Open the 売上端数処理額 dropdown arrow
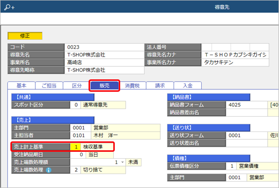This screenshot has width=279, height=188. (x=122, y=162)
